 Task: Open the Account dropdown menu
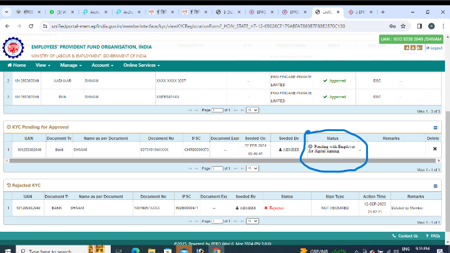[102, 66]
